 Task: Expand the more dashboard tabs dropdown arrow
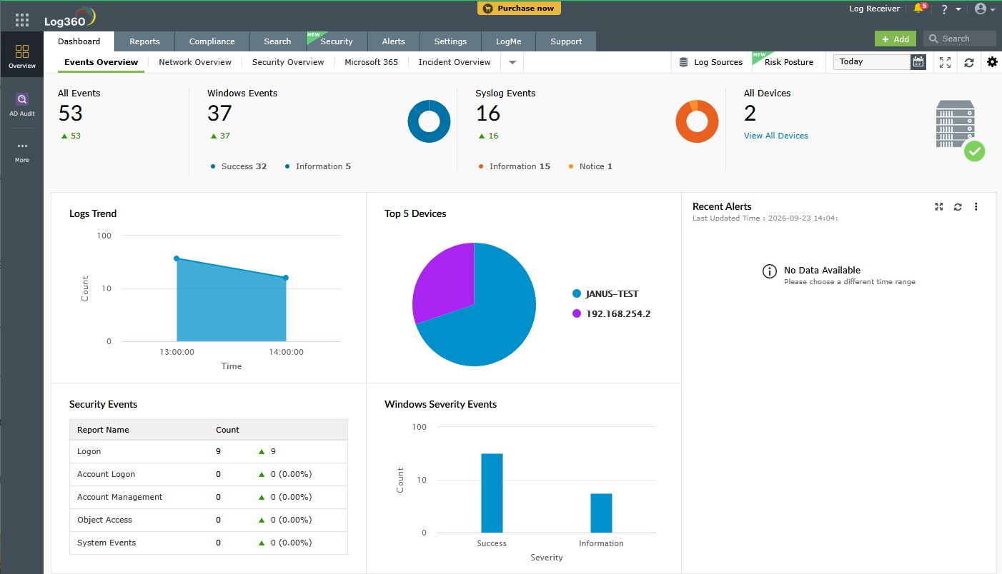(x=512, y=62)
